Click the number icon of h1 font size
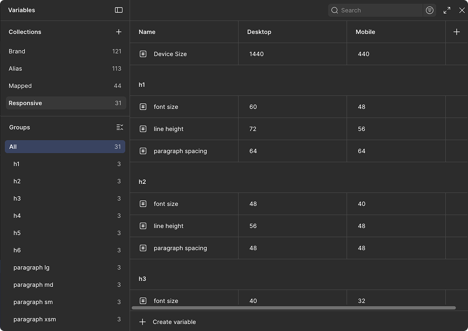This screenshot has height=331, width=468. 143,107
